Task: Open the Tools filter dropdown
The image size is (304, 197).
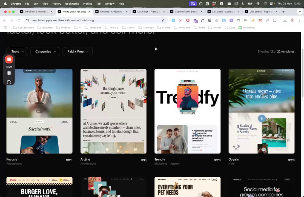Action: (x=17, y=51)
